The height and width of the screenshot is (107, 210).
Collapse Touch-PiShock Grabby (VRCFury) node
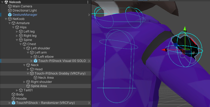coord(28,73)
